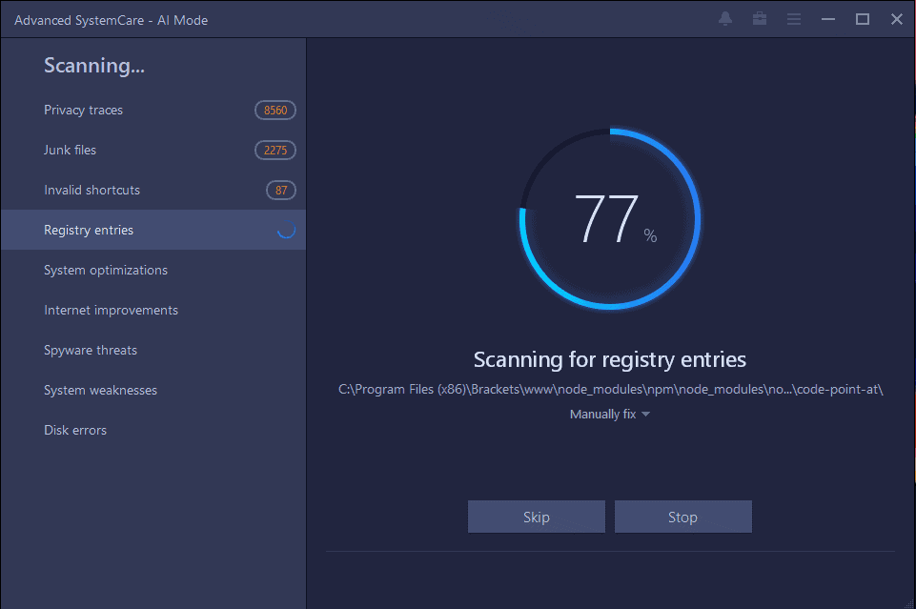Open the toolbox icon in the title bar
Viewport: 916px width, 609px height.
pos(759,18)
